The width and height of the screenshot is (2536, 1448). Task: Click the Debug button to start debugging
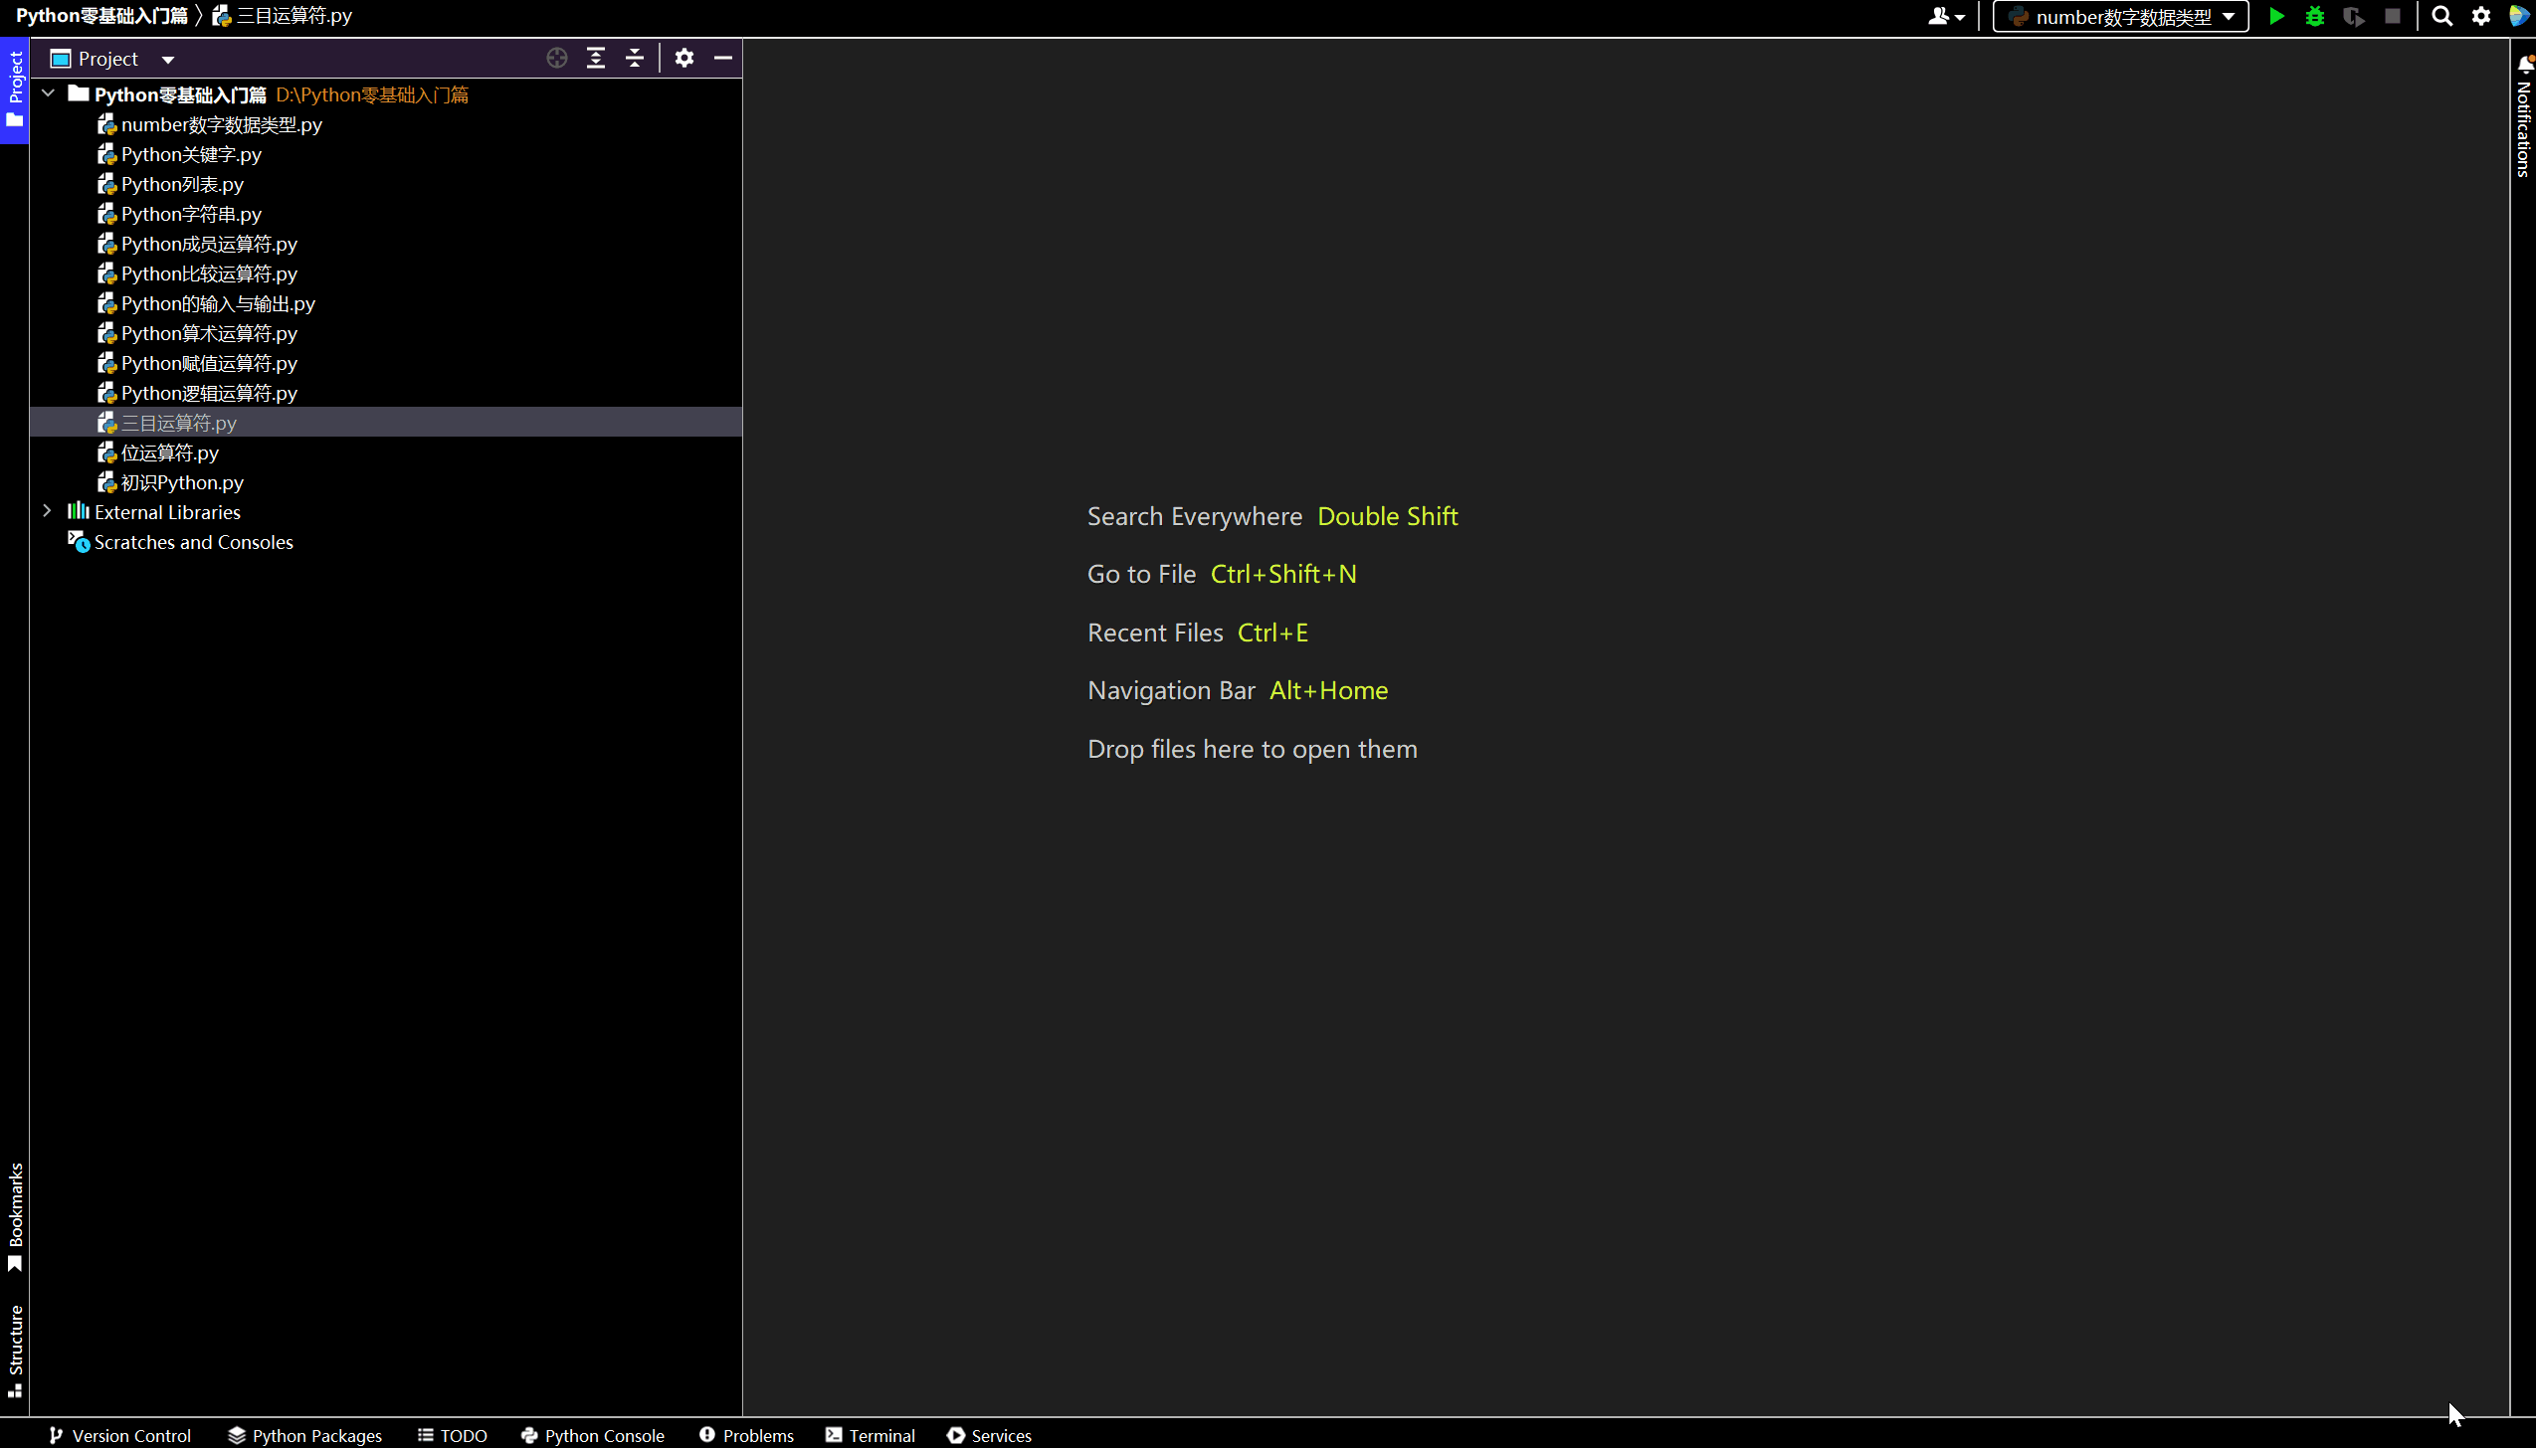pos(2313,16)
